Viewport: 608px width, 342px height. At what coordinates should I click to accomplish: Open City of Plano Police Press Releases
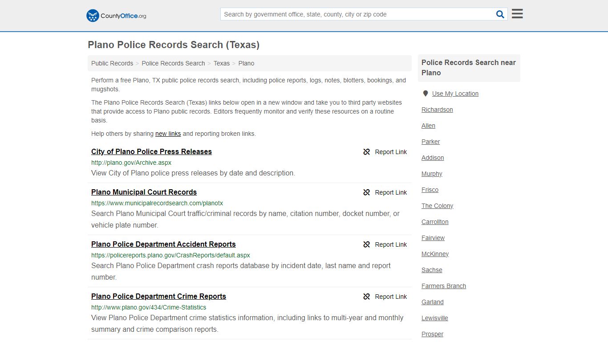[151, 151]
